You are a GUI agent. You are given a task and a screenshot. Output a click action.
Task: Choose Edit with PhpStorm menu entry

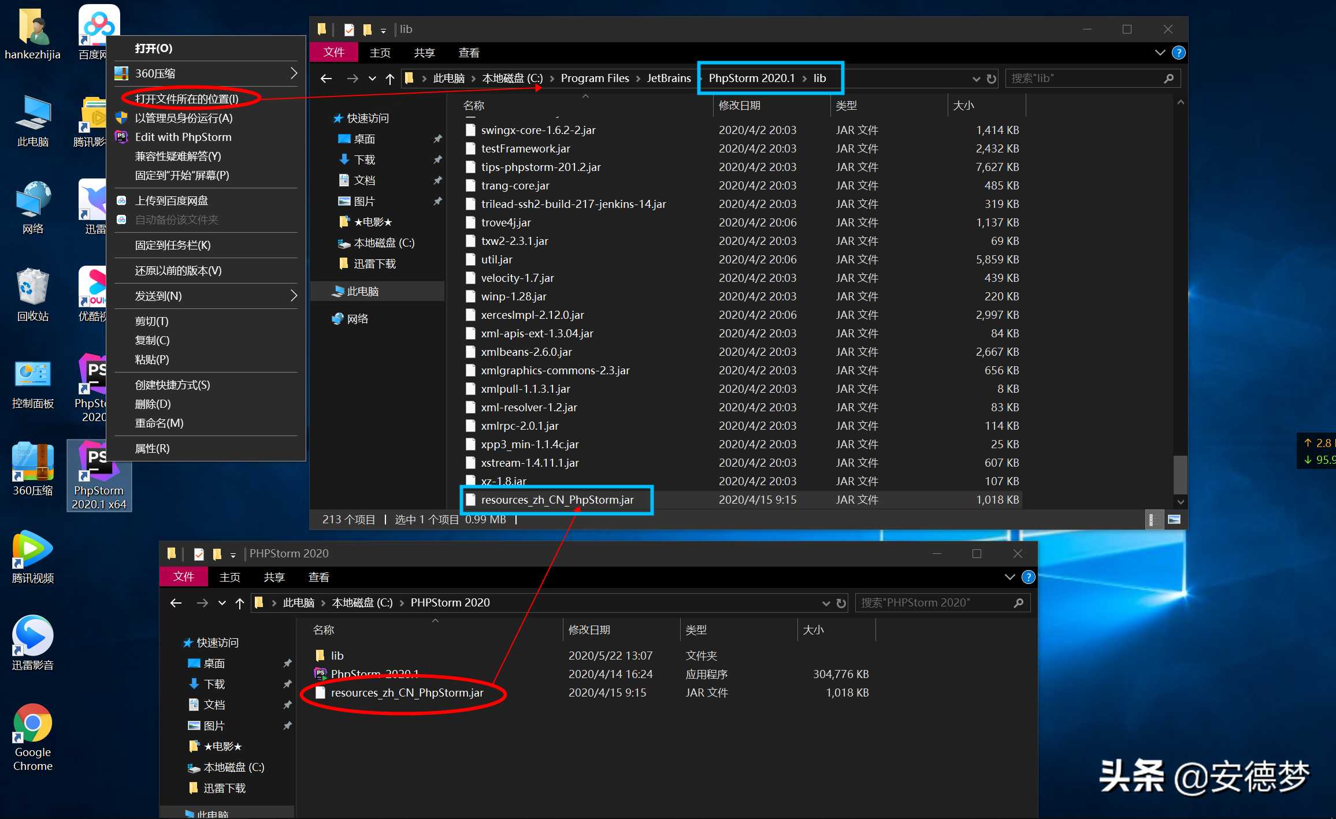(x=206, y=137)
